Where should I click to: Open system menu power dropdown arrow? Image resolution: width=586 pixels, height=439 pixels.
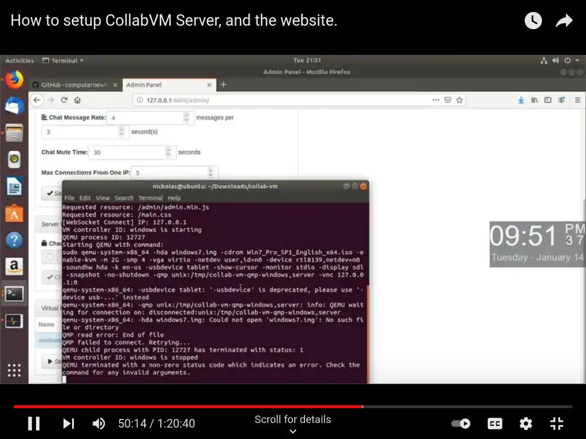[577, 60]
